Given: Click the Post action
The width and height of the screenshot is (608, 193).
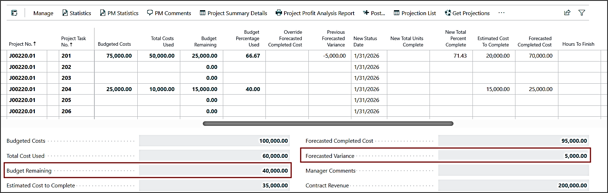Looking at the screenshot, I should [374, 13].
